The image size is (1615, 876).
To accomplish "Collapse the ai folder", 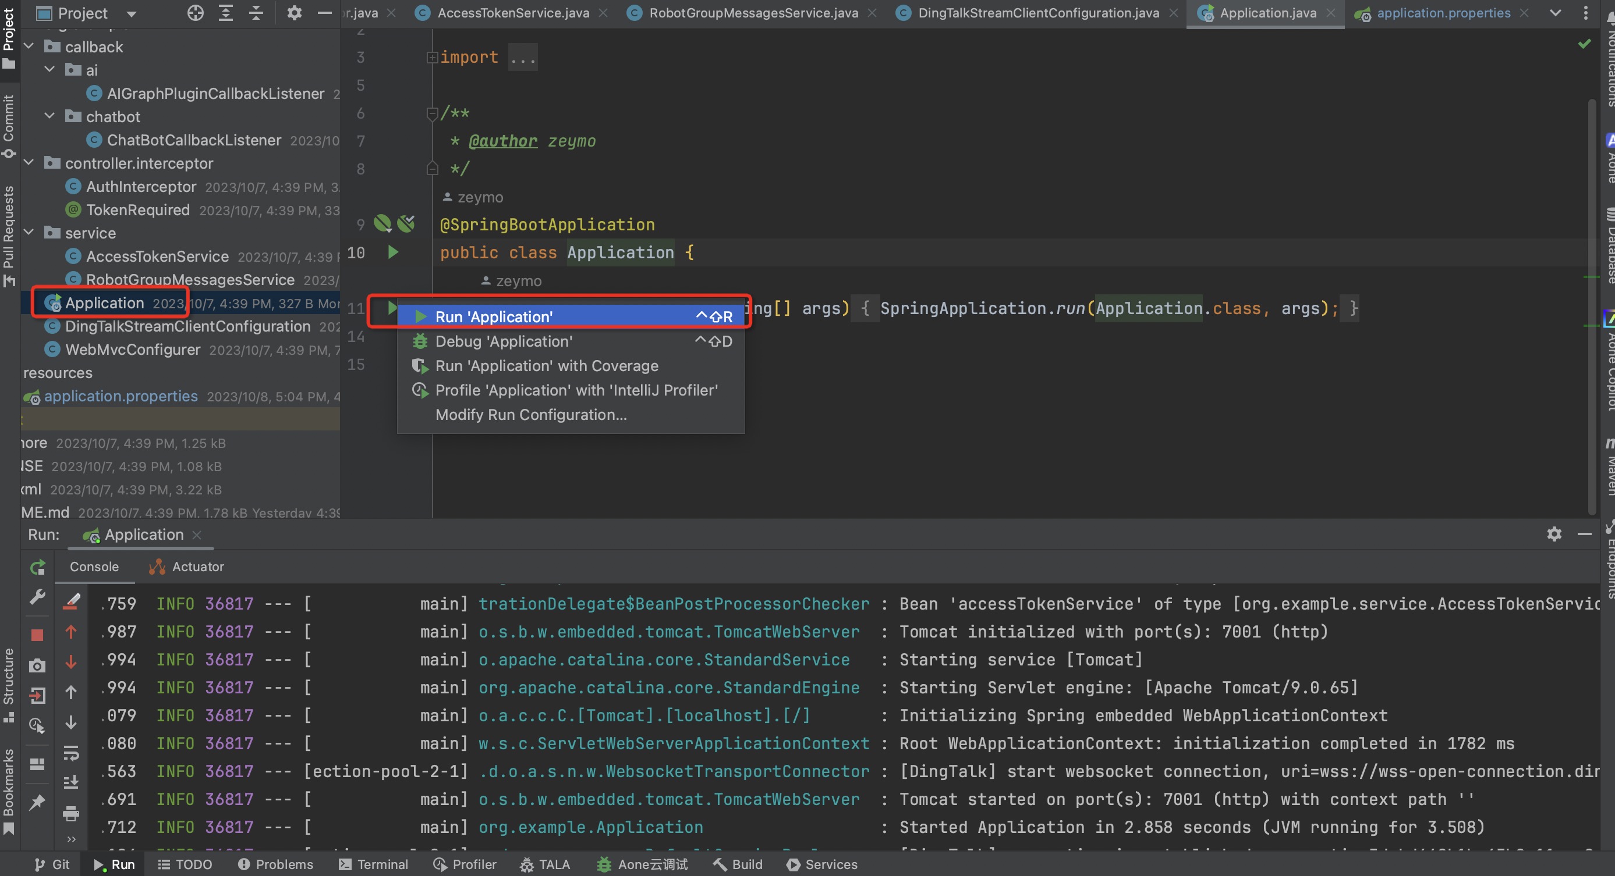I will click(50, 69).
